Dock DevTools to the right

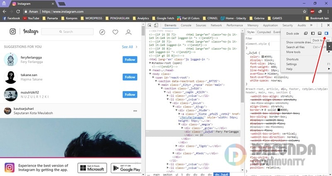pyautogui.click(x=326, y=33)
